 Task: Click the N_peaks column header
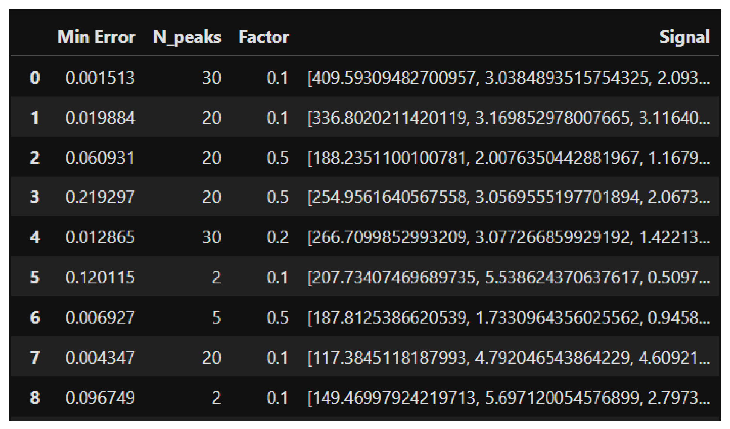(187, 37)
